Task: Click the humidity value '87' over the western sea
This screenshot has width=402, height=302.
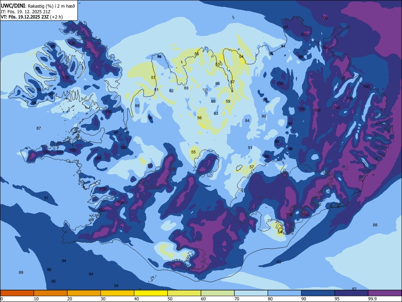Action: coord(39,128)
